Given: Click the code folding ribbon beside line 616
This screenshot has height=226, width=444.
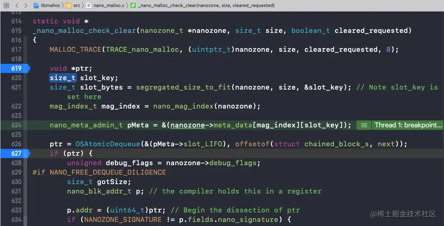Looking at the screenshot, I should coord(25,40).
